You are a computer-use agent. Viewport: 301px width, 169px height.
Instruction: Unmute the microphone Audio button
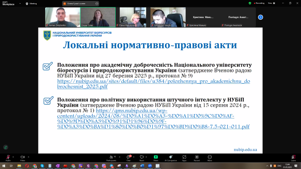pos(8,158)
